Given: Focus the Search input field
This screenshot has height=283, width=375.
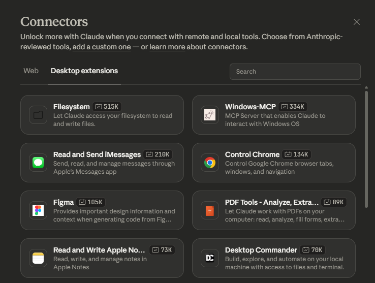Looking at the screenshot, I should (295, 72).
